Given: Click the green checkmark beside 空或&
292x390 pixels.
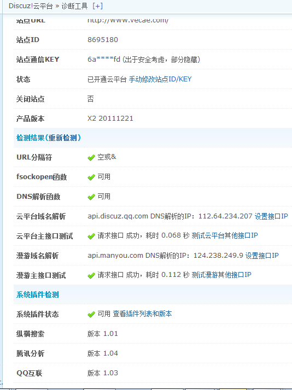Looking at the screenshot, I should (x=91, y=157).
